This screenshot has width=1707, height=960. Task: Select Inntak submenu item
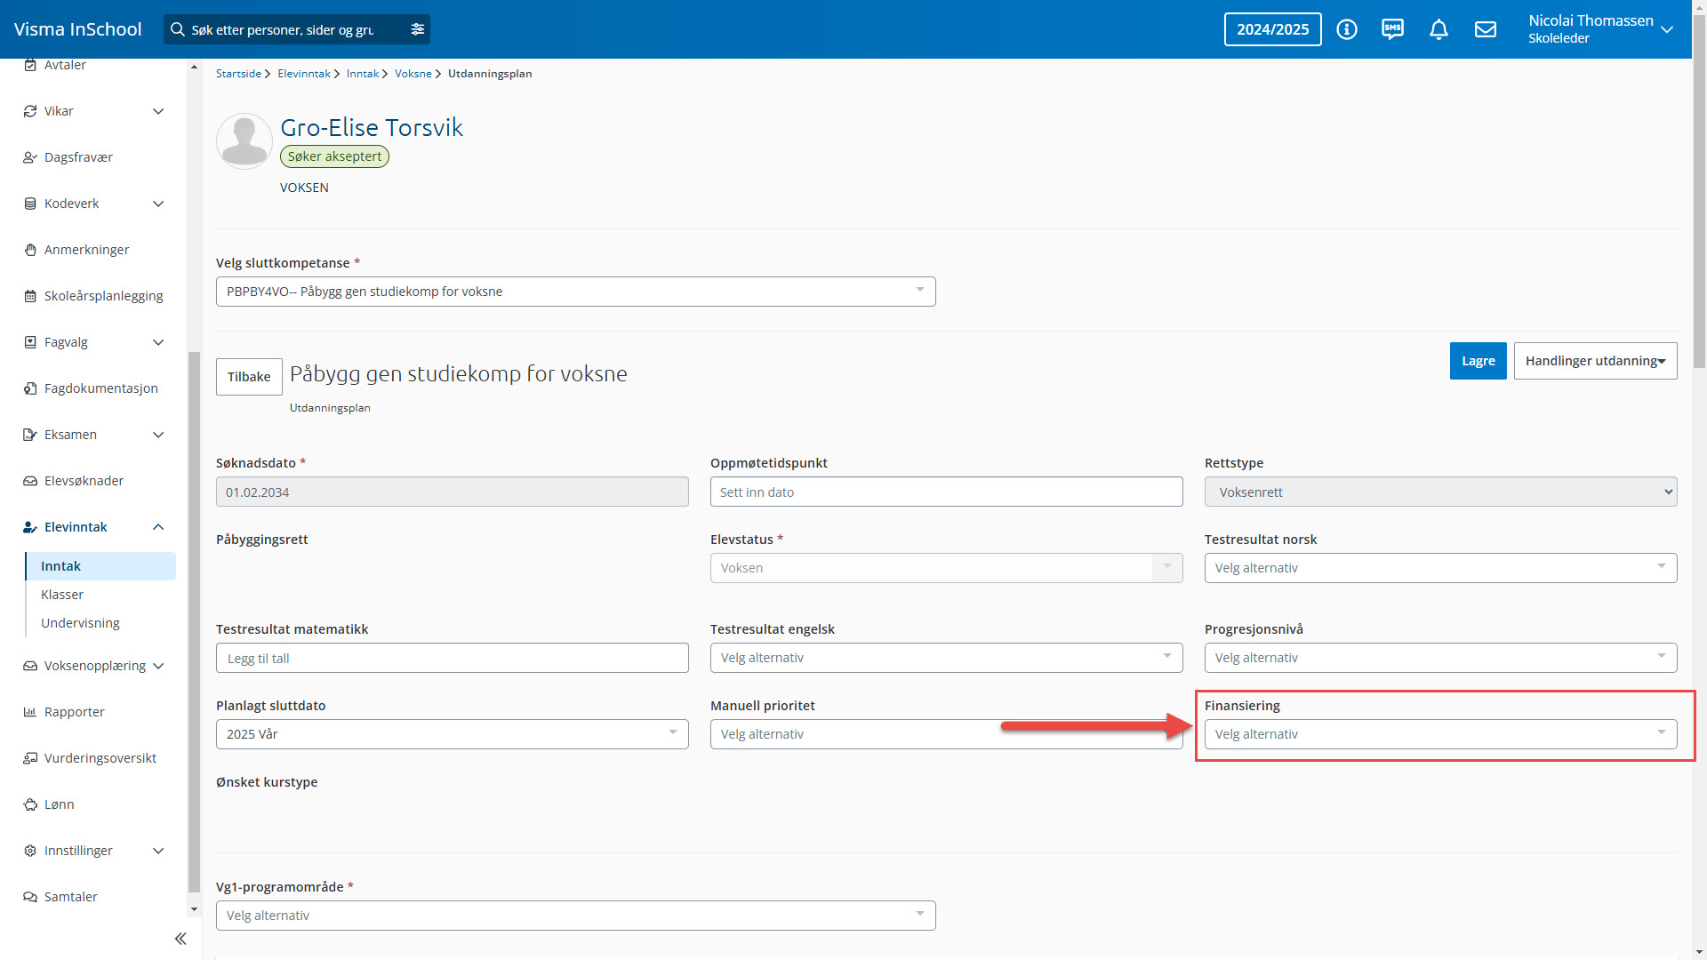click(100, 566)
